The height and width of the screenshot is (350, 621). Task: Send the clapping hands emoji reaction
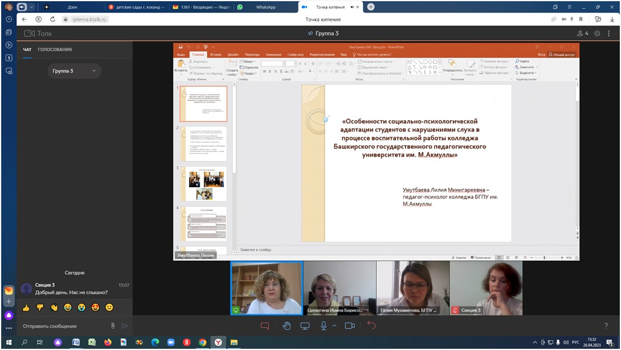coord(54,307)
